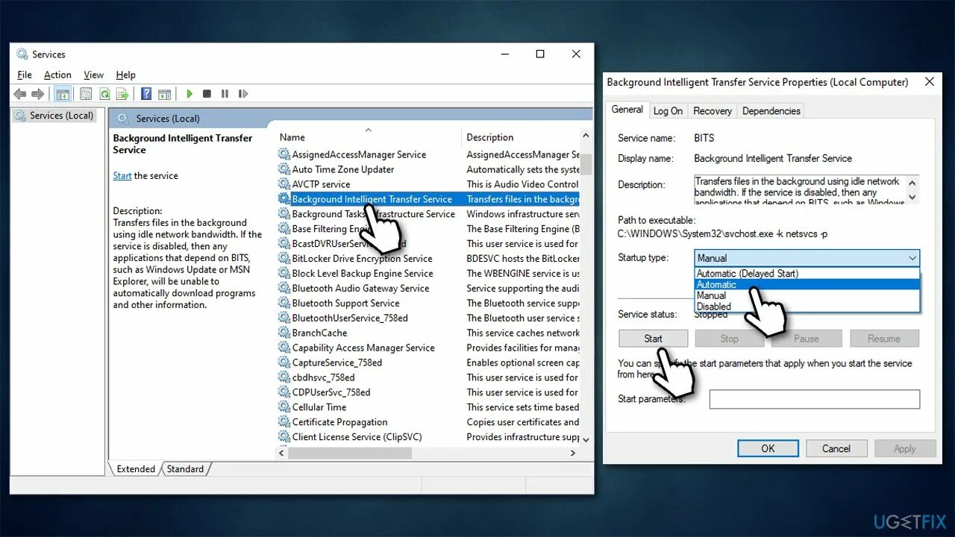Click the Refresh toolbar icon
The width and height of the screenshot is (955, 537).
[104, 94]
